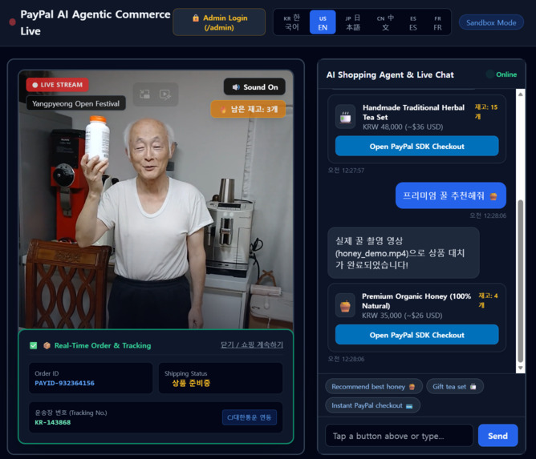Click the 오전 12:27:57 timestamp
The height and width of the screenshot is (459, 536).
[346, 171]
